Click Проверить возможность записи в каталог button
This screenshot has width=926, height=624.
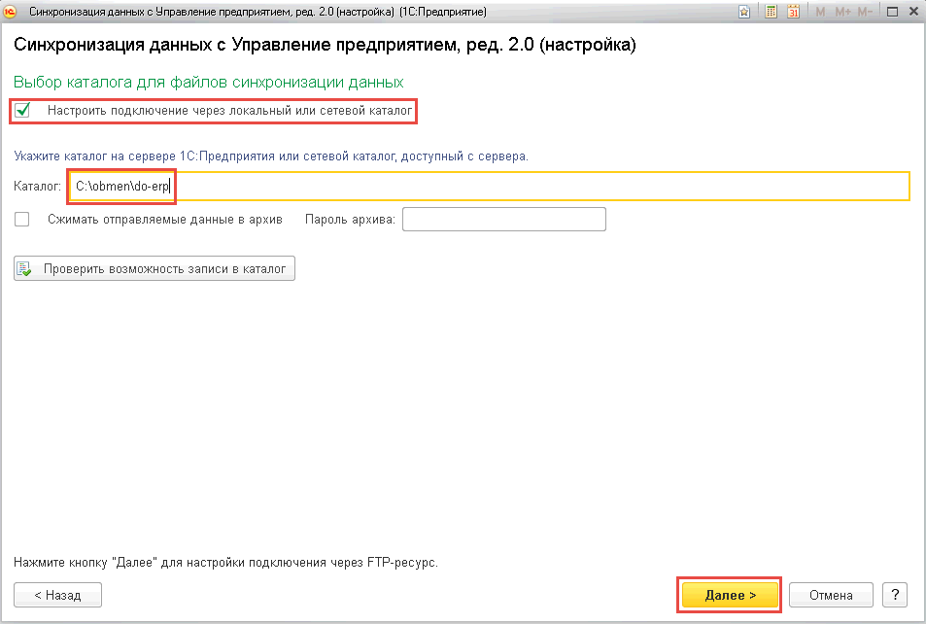coord(154,269)
